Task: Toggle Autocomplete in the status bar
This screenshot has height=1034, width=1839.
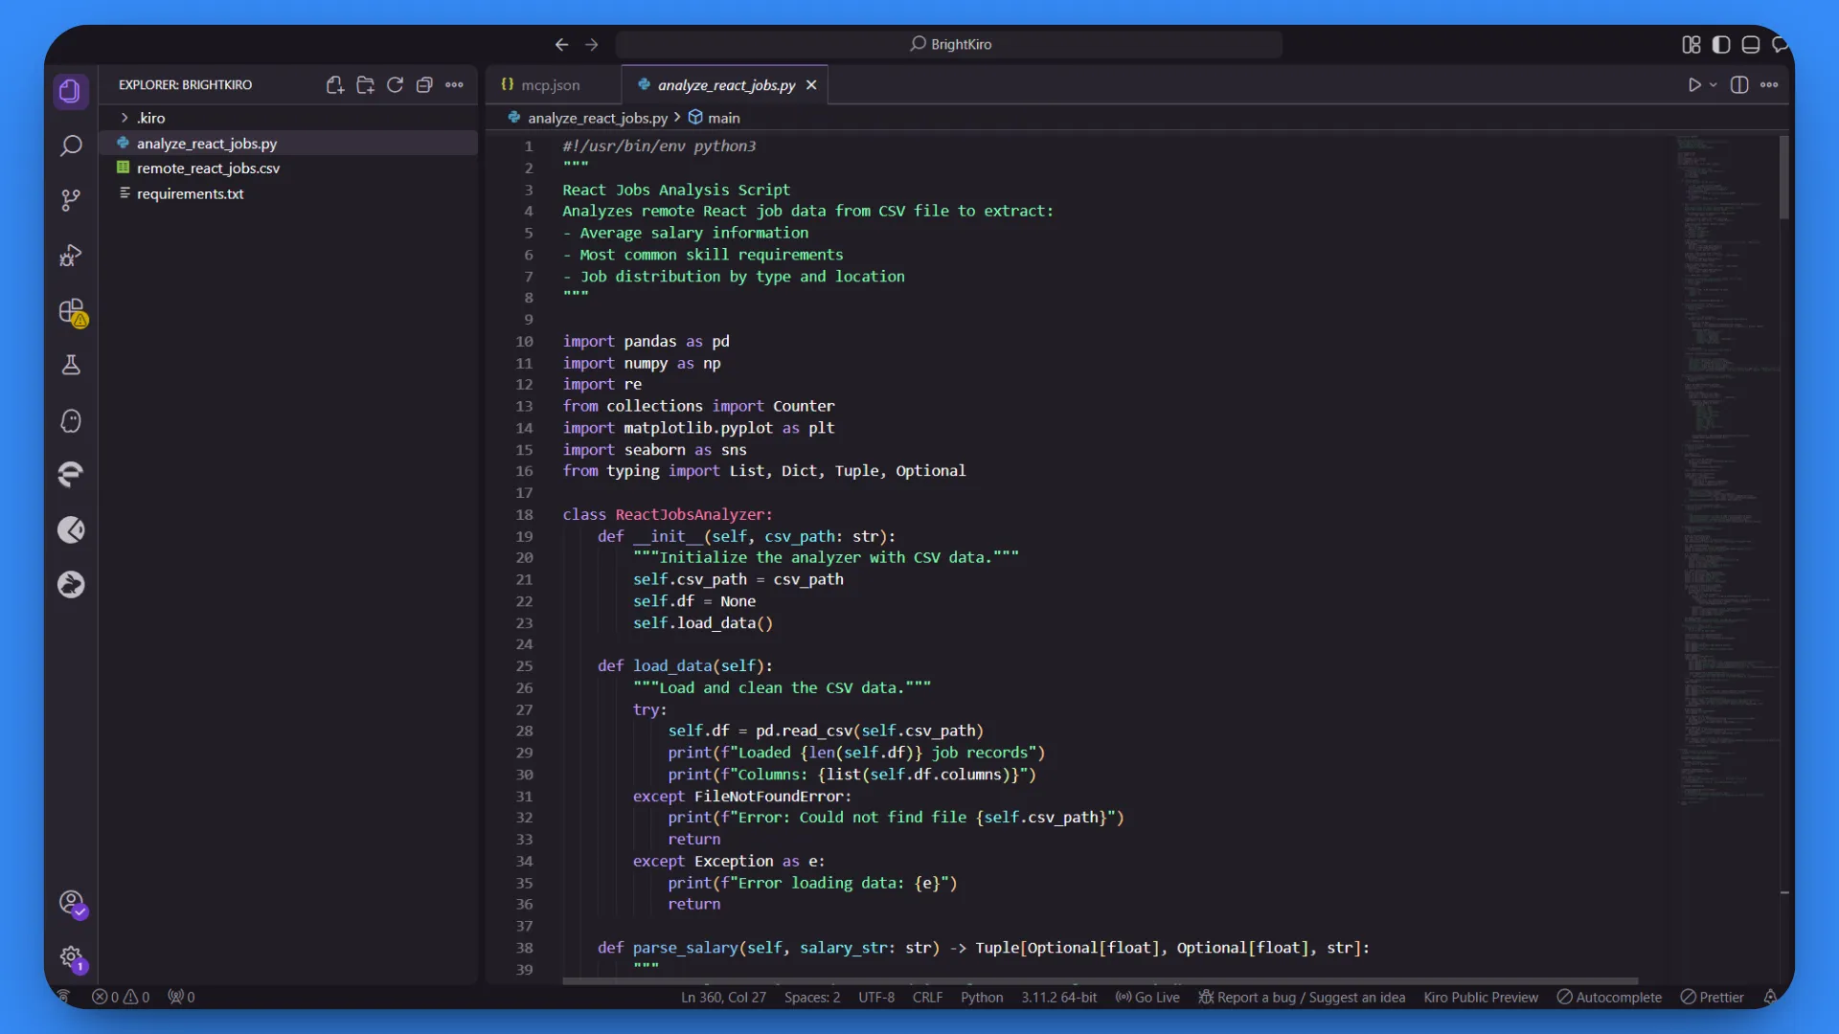Action: tap(1609, 997)
